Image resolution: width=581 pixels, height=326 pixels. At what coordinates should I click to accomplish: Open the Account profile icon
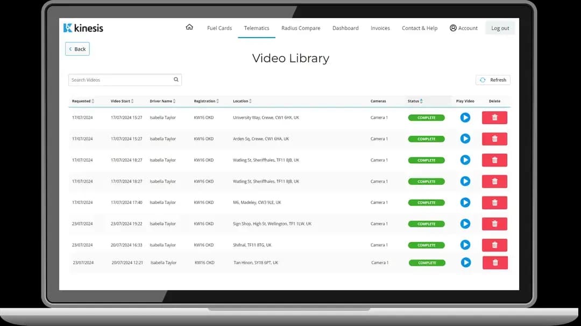453,28
